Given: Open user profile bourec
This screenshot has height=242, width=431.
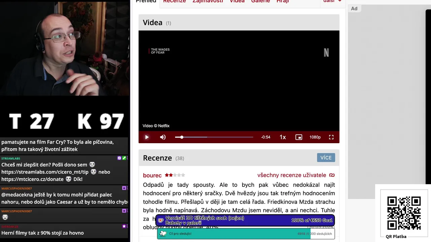Looking at the screenshot, I should (152, 175).
